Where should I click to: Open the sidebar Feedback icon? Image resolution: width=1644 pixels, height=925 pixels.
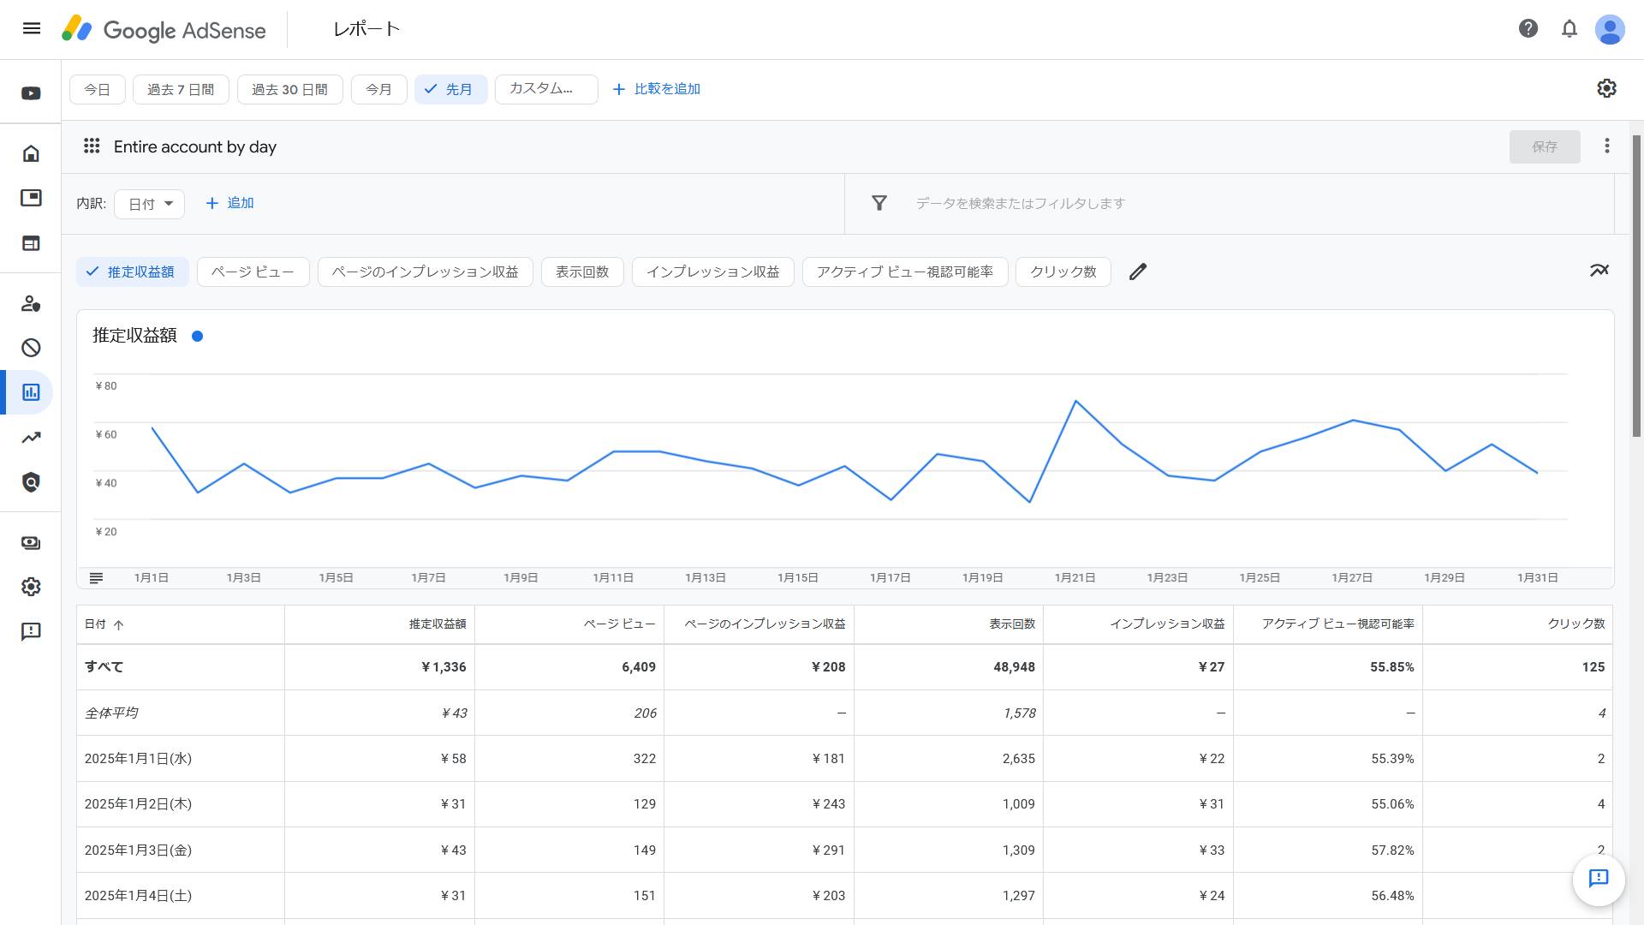point(31,631)
